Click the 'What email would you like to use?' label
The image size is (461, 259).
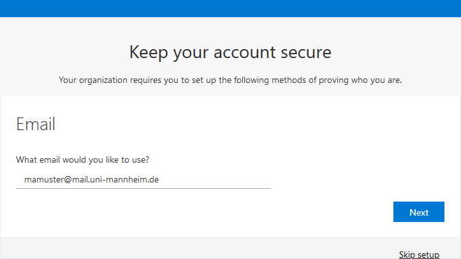83,159
